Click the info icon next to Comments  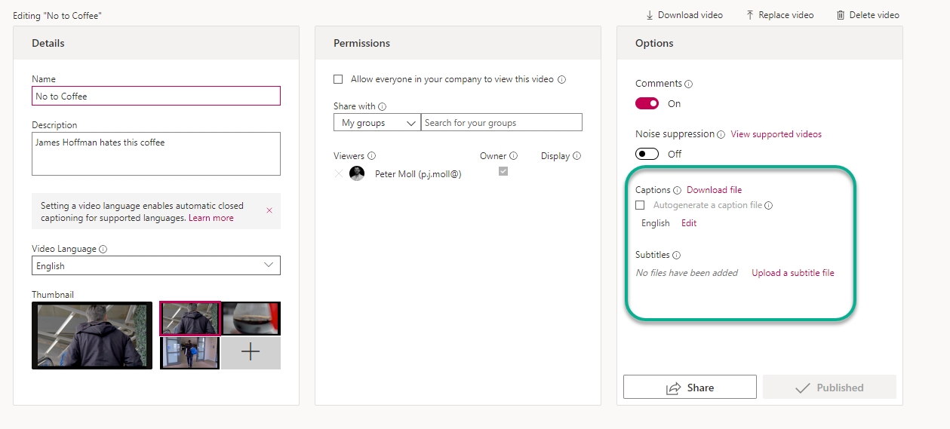[x=689, y=84]
